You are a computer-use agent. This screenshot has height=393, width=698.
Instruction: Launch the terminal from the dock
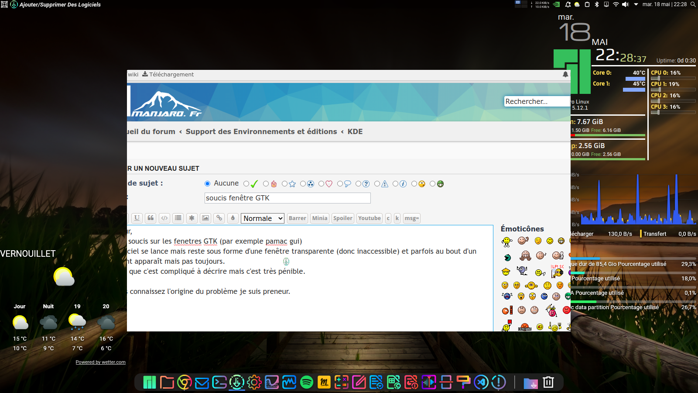pos(219,383)
